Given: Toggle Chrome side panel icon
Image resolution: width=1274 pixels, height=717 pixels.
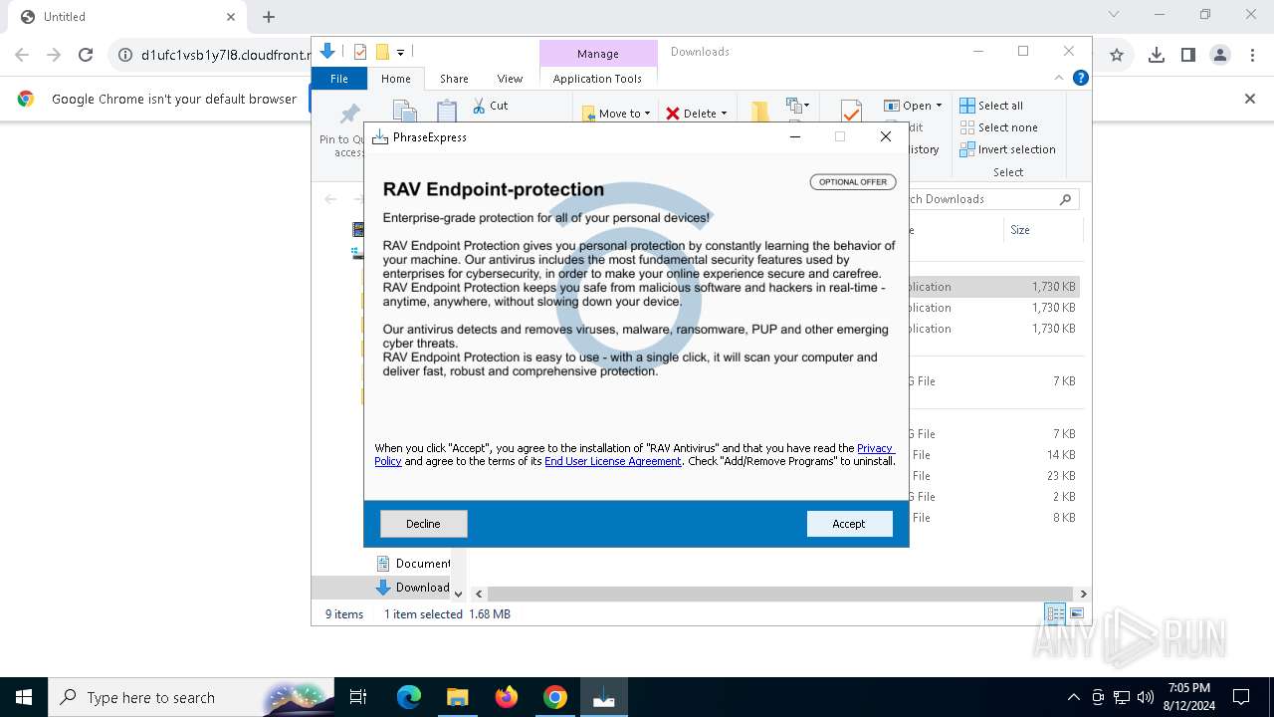Looking at the screenshot, I should 1187,56.
